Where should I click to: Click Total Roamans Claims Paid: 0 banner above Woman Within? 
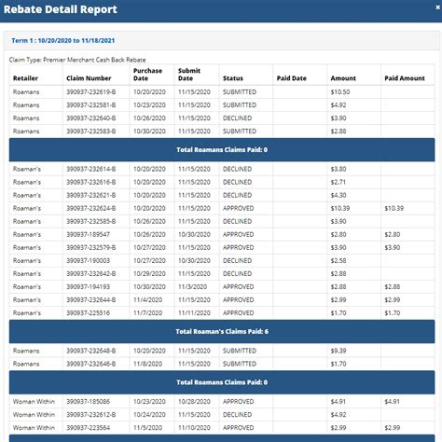(x=222, y=382)
